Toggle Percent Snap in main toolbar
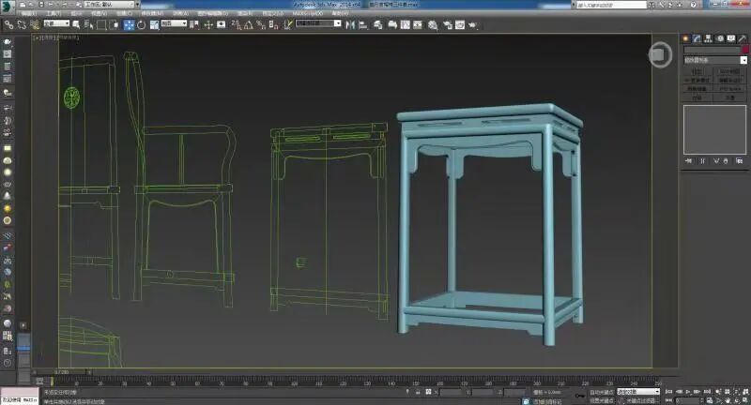This screenshot has width=751, height=405. pos(261,24)
